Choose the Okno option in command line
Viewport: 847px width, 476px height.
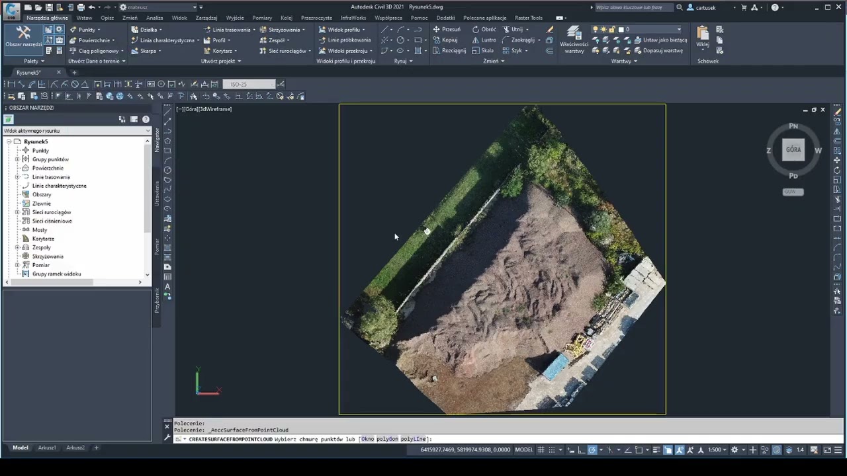point(367,439)
